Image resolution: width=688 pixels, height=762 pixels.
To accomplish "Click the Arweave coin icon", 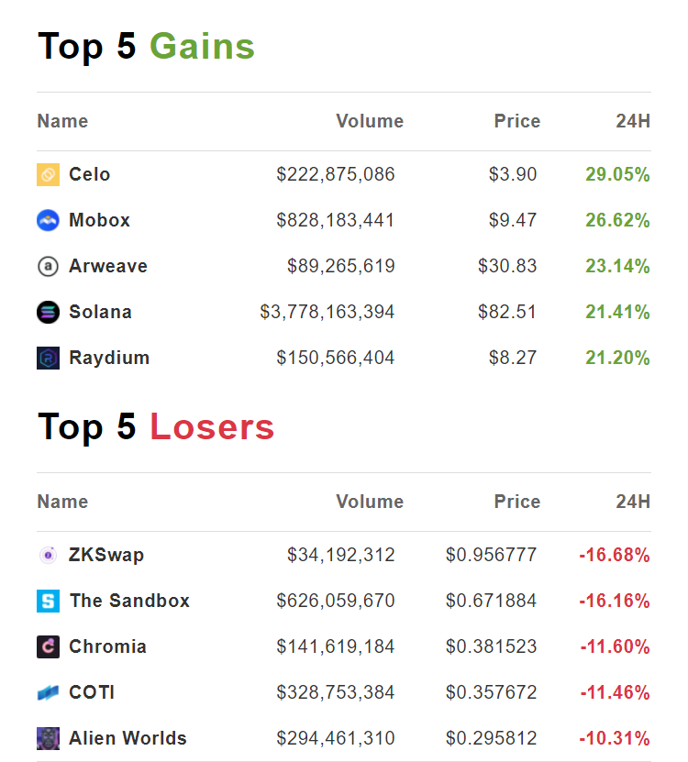I will pyautogui.click(x=48, y=266).
